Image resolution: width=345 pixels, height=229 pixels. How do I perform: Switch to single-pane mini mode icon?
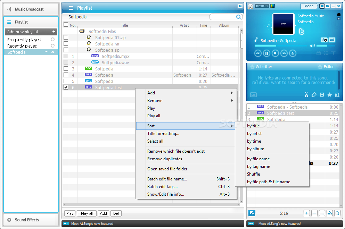(322, 6)
